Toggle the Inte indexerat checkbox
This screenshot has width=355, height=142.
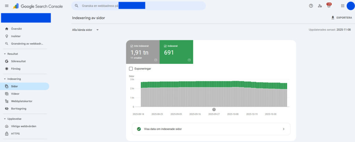point(132,46)
